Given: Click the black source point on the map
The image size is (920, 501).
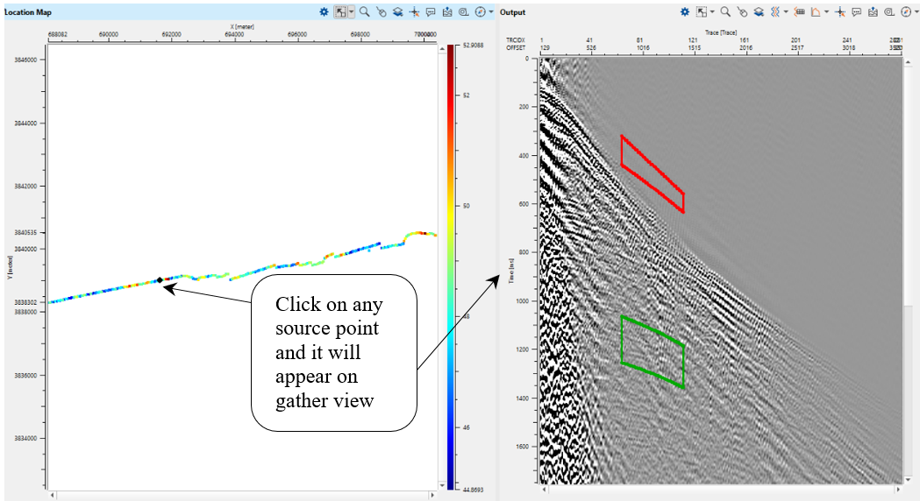Looking at the screenshot, I should (160, 280).
